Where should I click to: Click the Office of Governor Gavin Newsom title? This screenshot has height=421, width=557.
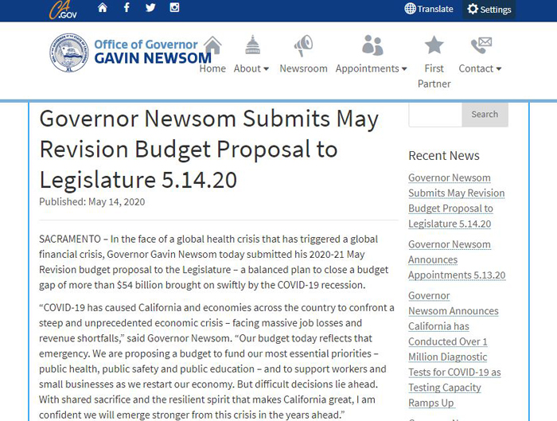point(153,52)
